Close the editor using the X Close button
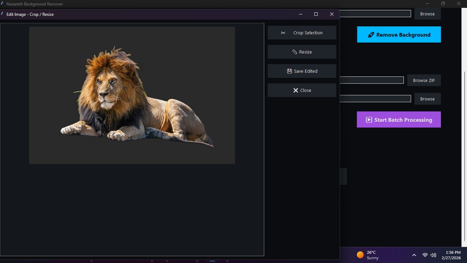 pos(302,90)
